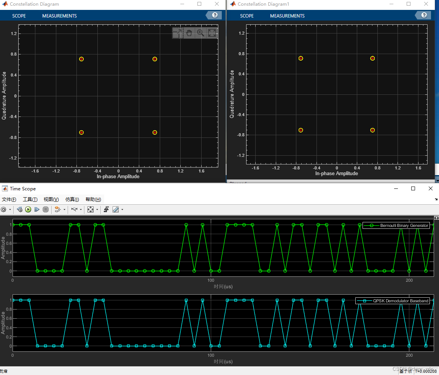Run the simulation from the Time Scope toolbar
This screenshot has width=439, height=375.
click(x=28, y=209)
